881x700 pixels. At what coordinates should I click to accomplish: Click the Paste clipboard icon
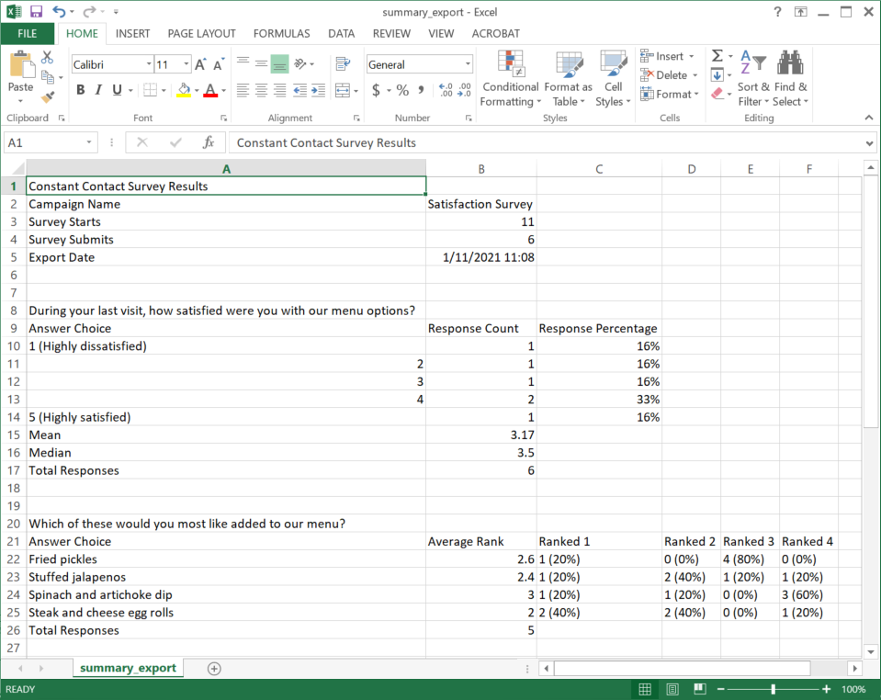(x=21, y=64)
